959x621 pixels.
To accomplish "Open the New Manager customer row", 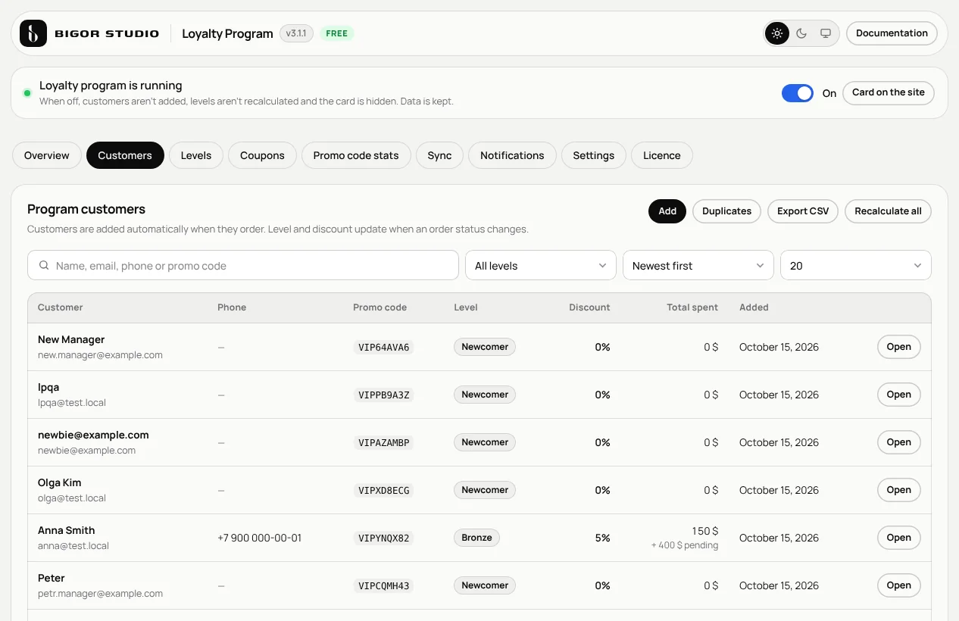I will tap(899, 347).
